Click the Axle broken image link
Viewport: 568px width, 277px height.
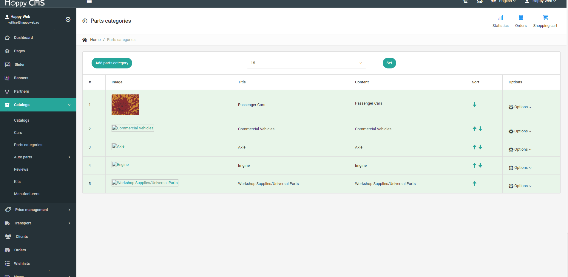coord(118,146)
